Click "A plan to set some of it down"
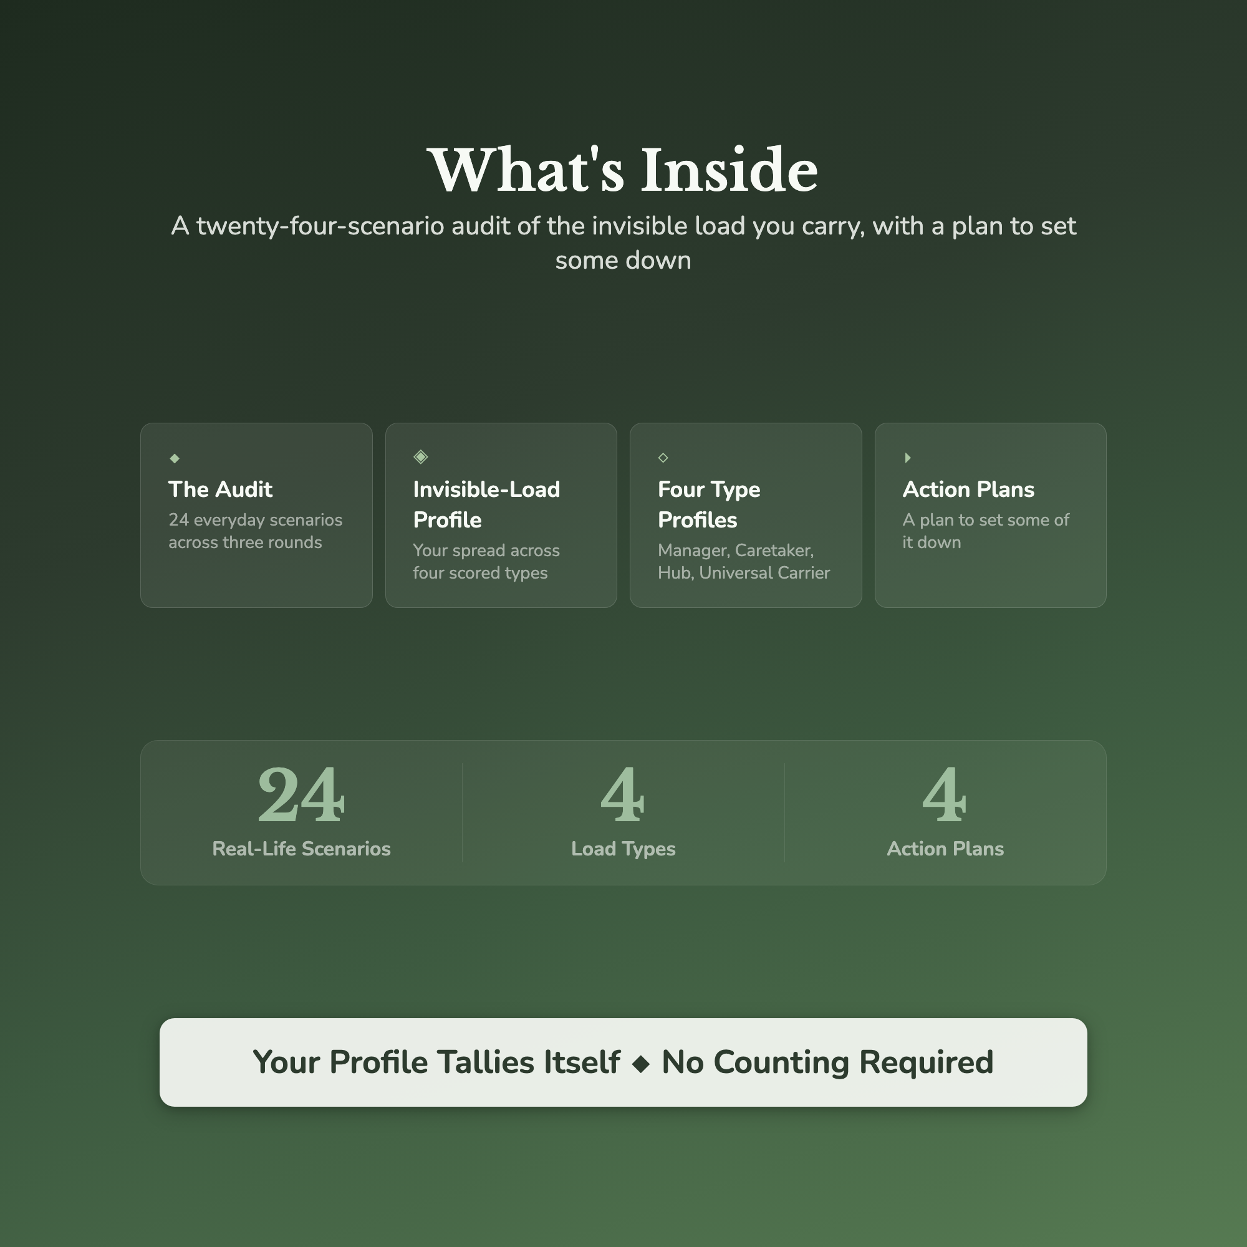The width and height of the screenshot is (1247, 1247). [x=986, y=531]
